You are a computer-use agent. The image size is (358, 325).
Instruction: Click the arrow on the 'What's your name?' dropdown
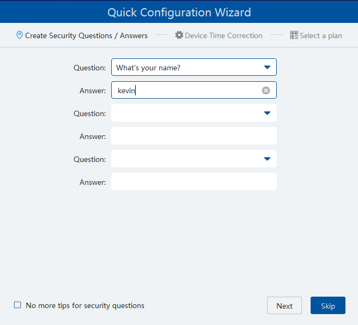click(x=267, y=68)
